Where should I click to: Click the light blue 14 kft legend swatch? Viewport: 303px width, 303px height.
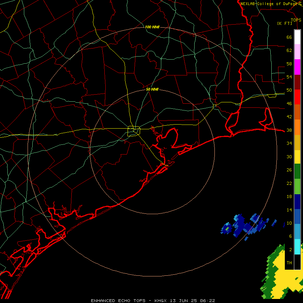297,232
